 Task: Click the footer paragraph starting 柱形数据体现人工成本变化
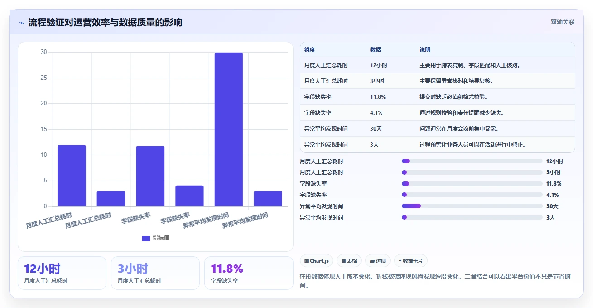(x=435, y=281)
